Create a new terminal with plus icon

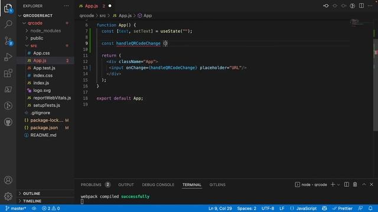333,184
